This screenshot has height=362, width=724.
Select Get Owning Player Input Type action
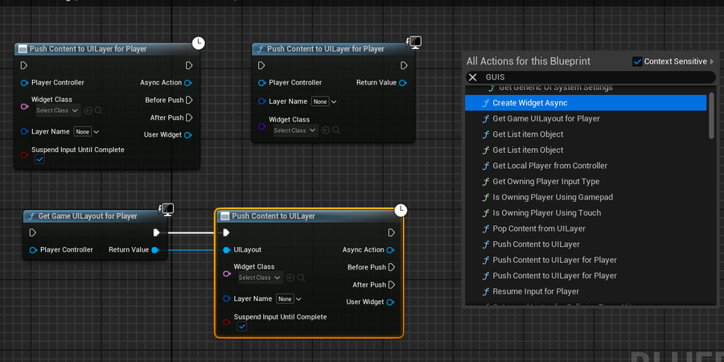click(x=586, y=182)
